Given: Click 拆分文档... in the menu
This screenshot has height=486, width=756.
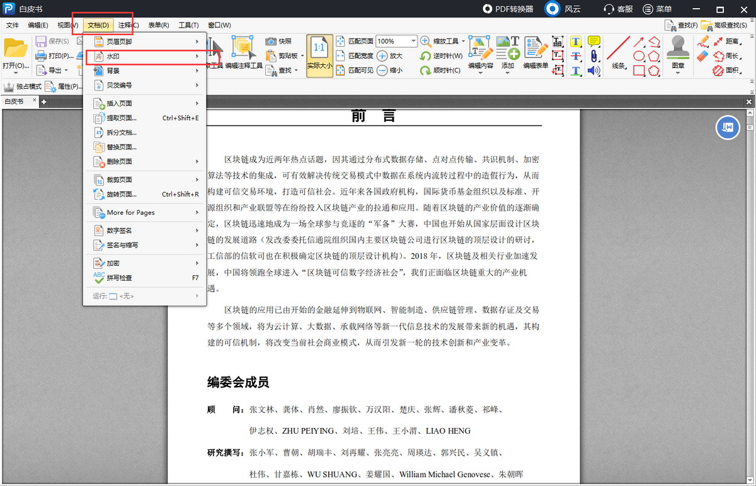Looking at the screenshot, I should coord(145,132).
